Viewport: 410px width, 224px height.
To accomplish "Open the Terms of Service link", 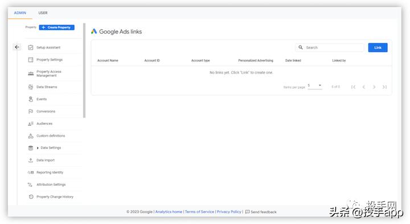I will (x=199, y=211).
